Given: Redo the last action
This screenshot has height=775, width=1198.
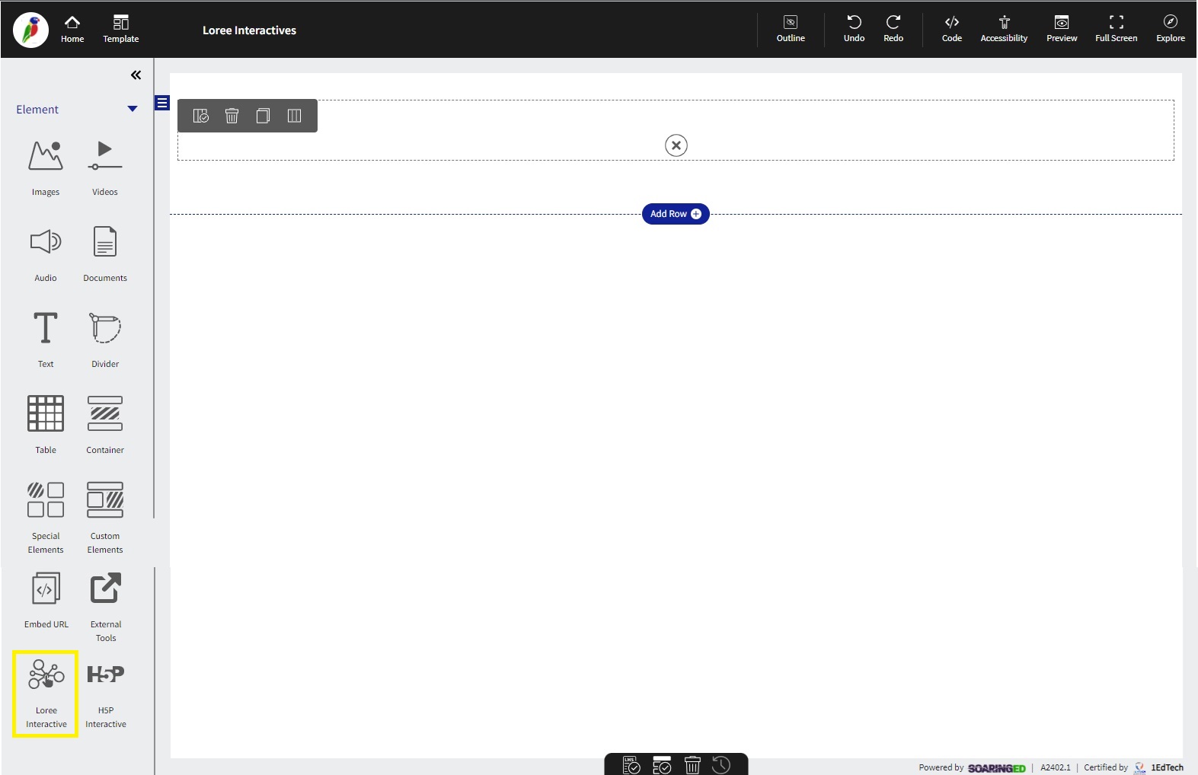Looking at the screenshot, I should click(x=893, y=29).
